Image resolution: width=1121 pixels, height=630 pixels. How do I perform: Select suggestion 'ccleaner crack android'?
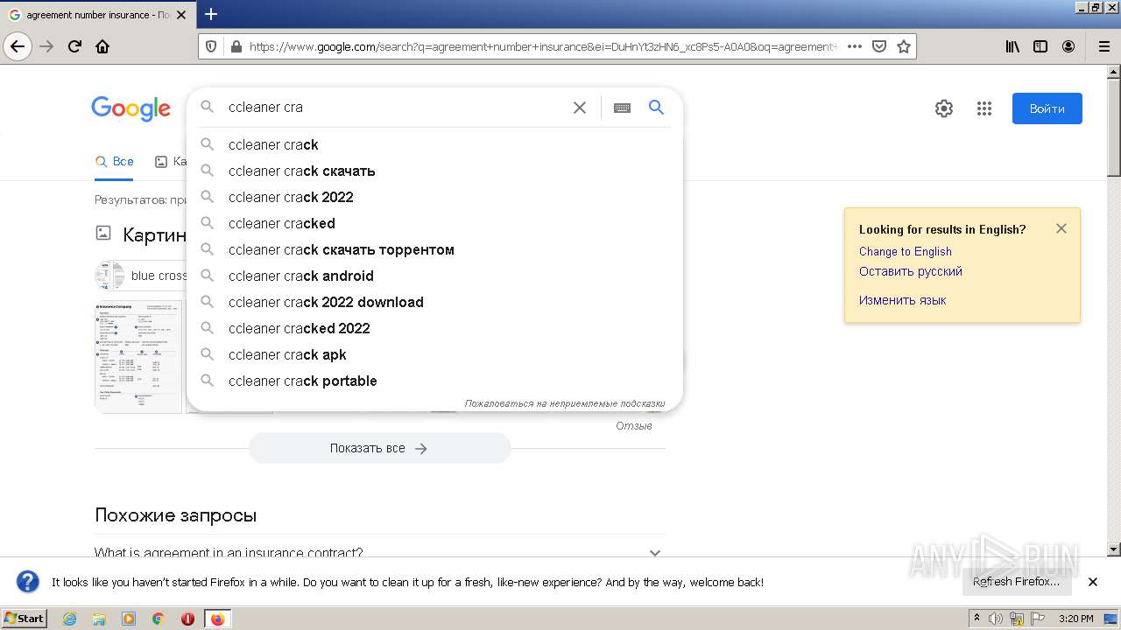[x=434, y=276]
